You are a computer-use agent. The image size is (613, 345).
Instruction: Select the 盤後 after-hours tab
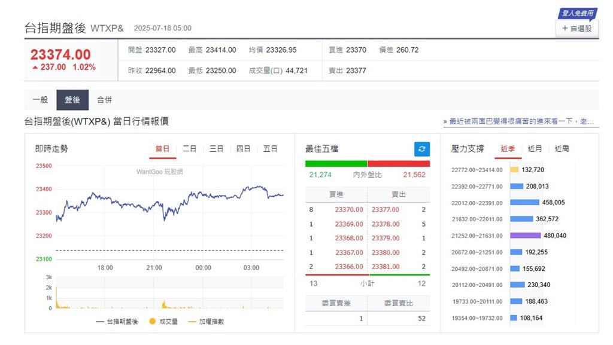[x=72, y=100]
